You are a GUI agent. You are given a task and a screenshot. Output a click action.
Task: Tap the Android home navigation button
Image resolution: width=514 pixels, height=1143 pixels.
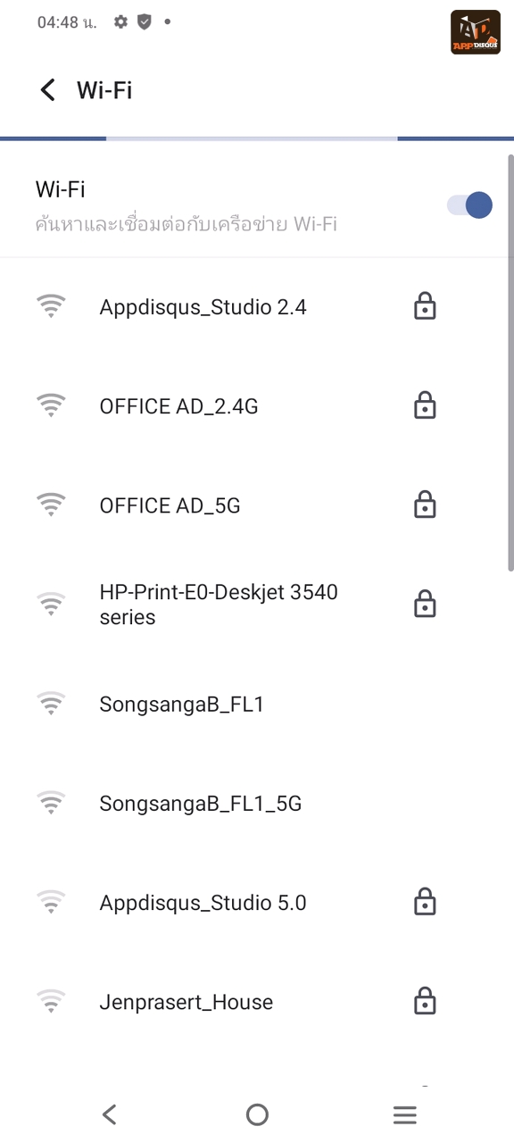pyautogui.click(x=257, y=1114)
